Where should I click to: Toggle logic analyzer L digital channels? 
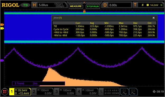point(109,92)
